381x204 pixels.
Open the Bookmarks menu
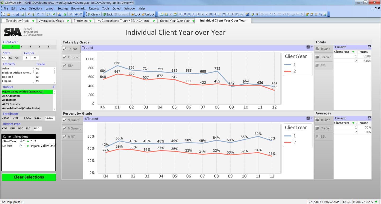click(x=78, y=8)
